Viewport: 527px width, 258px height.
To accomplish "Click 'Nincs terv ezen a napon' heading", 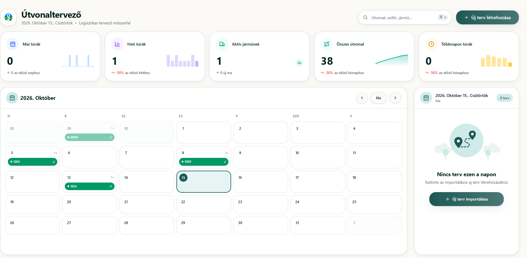I will point(467,174).
